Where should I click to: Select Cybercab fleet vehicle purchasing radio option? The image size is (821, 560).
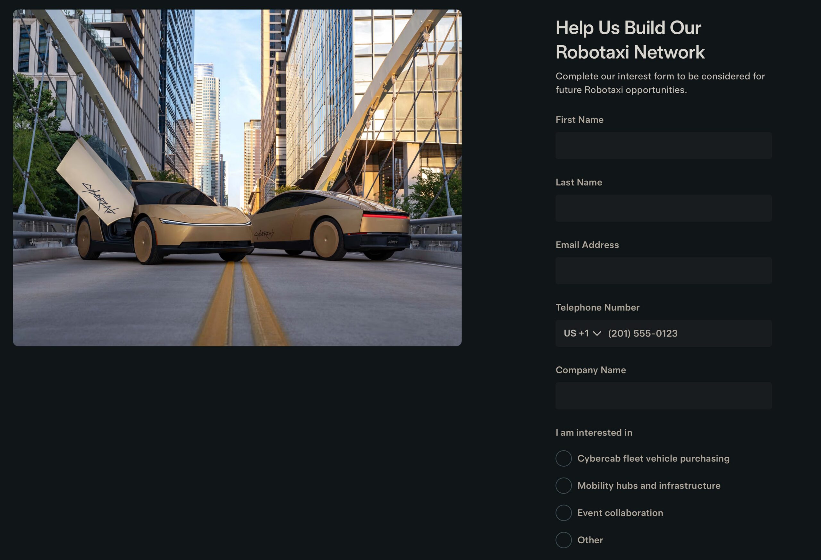tap(564, 458)
